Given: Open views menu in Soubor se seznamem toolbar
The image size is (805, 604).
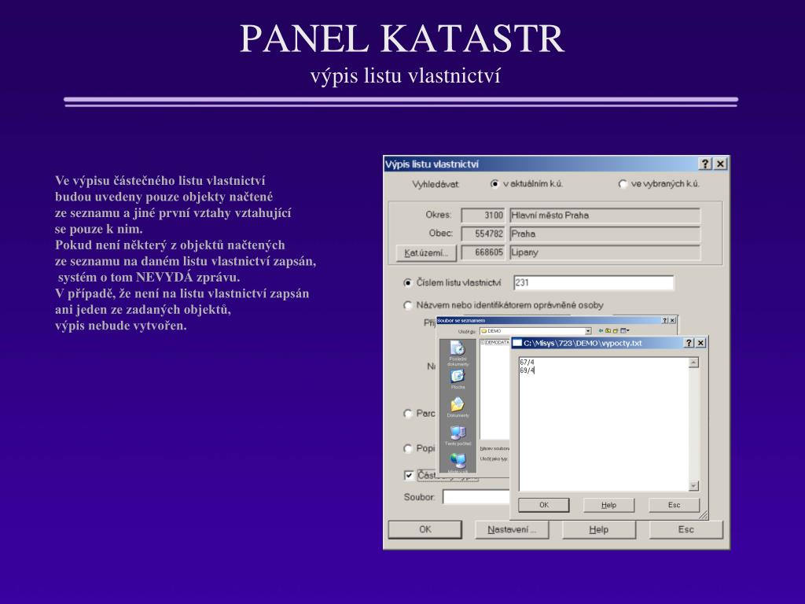Looking at the screenshot, I should [625, 331].
